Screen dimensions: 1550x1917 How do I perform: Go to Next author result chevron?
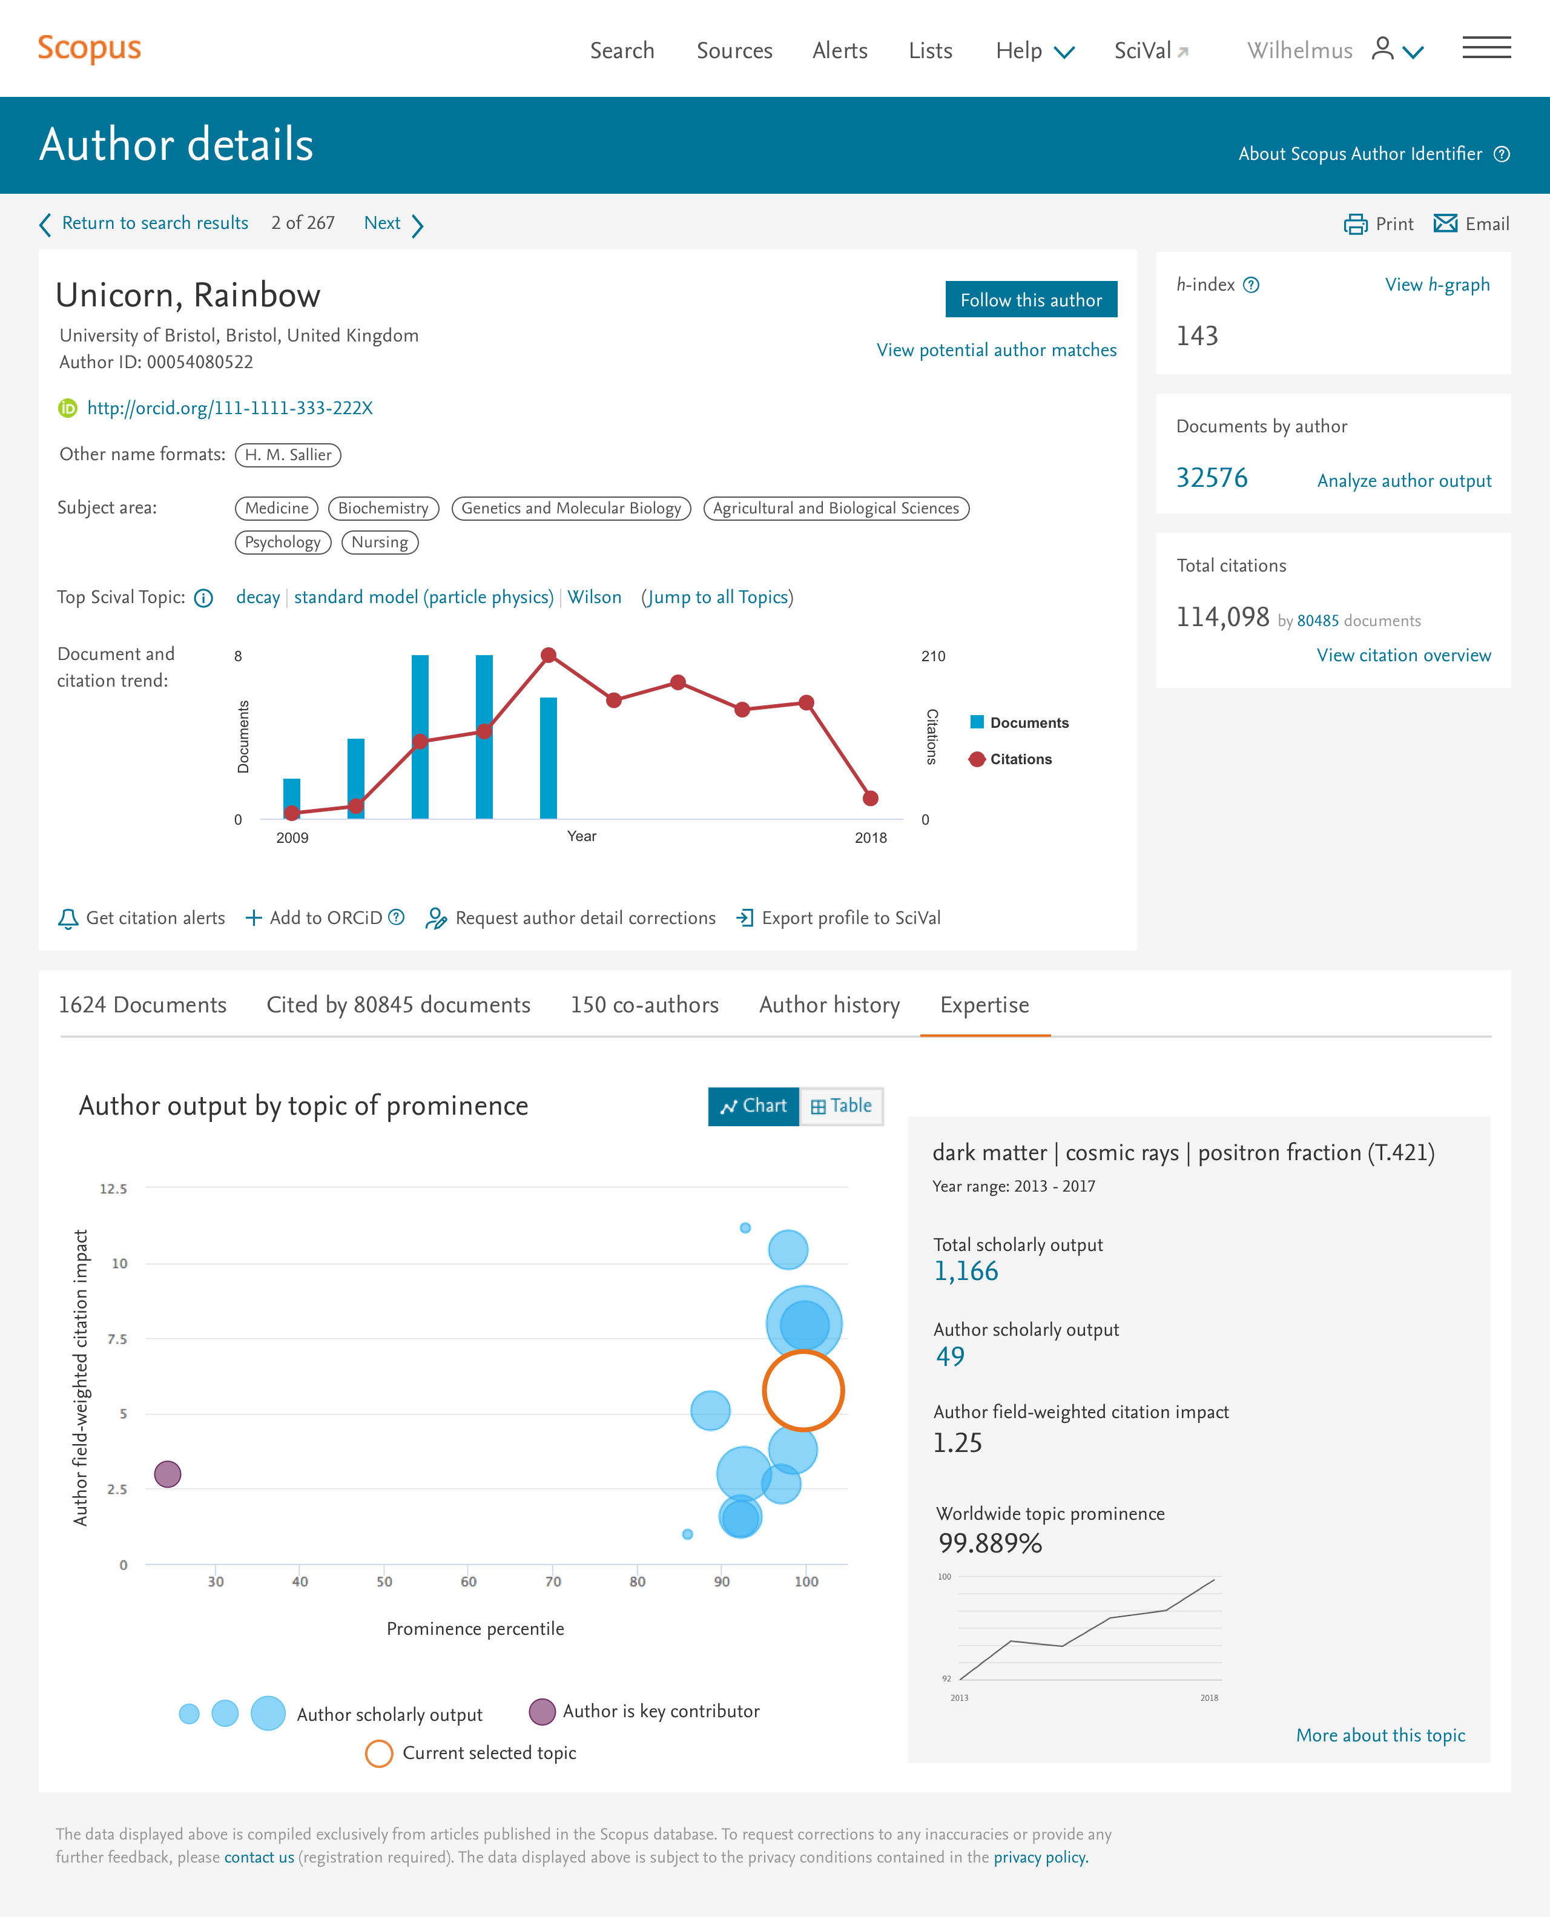click(417, 225)
